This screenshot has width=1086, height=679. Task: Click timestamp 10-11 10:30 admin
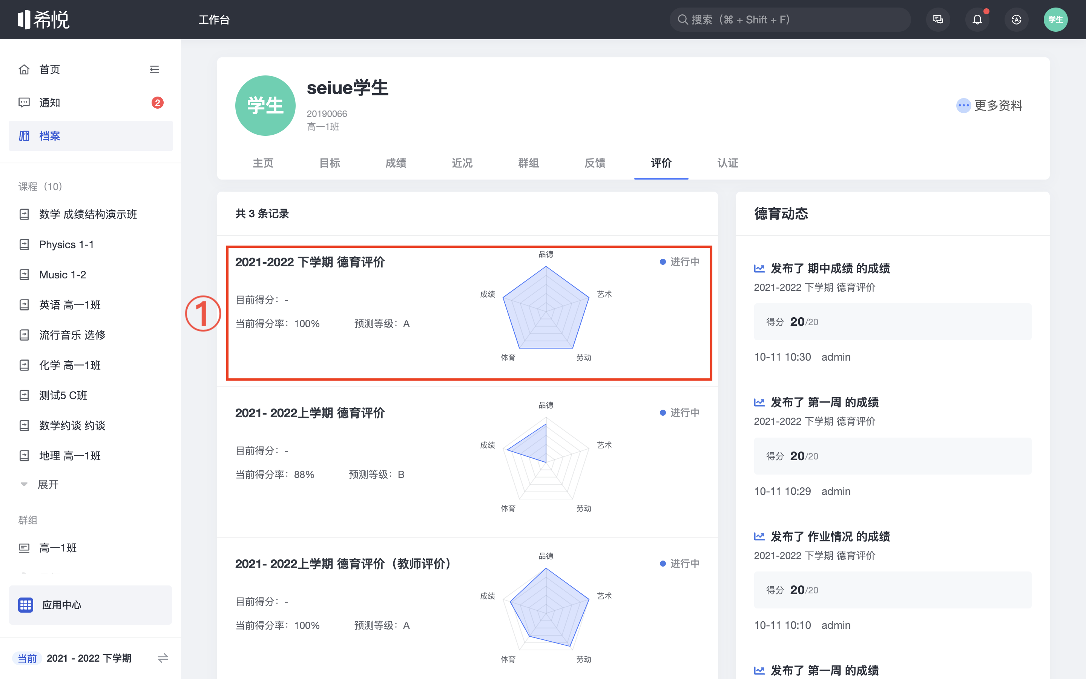click(x=802, y=357)
